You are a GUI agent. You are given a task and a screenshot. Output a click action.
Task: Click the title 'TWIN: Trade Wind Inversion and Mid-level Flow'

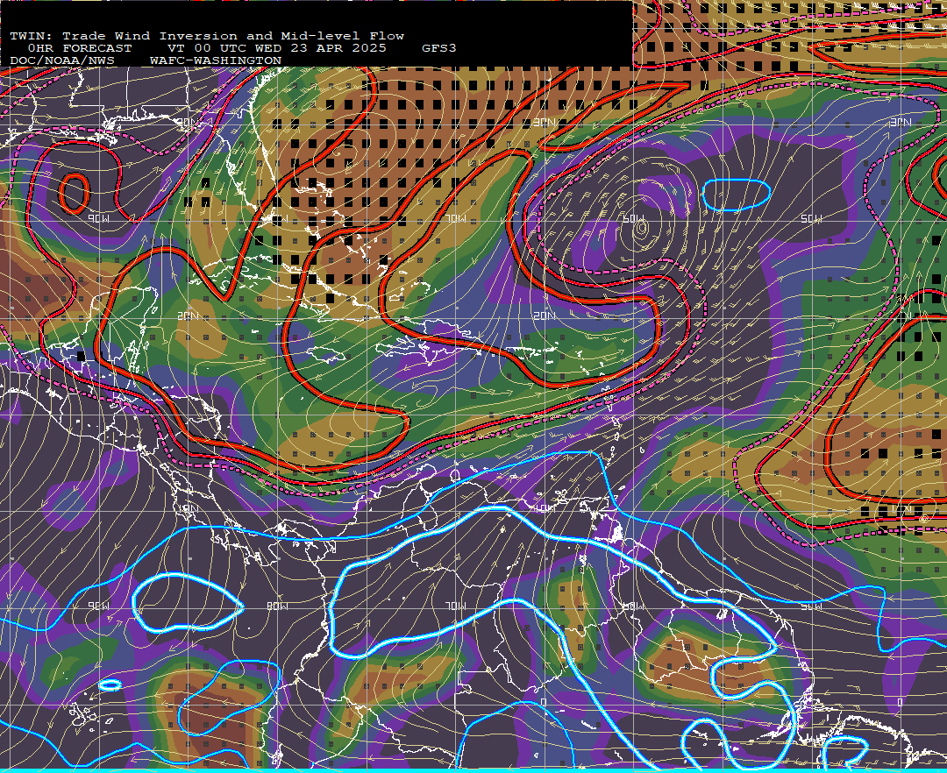pyautogui.click(x=207, y=36)
